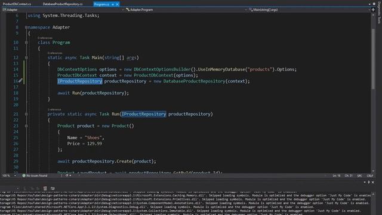Viewport: 382px width, 215px height.
Task: Click the args parameter in Main
Action: (131, 58)
